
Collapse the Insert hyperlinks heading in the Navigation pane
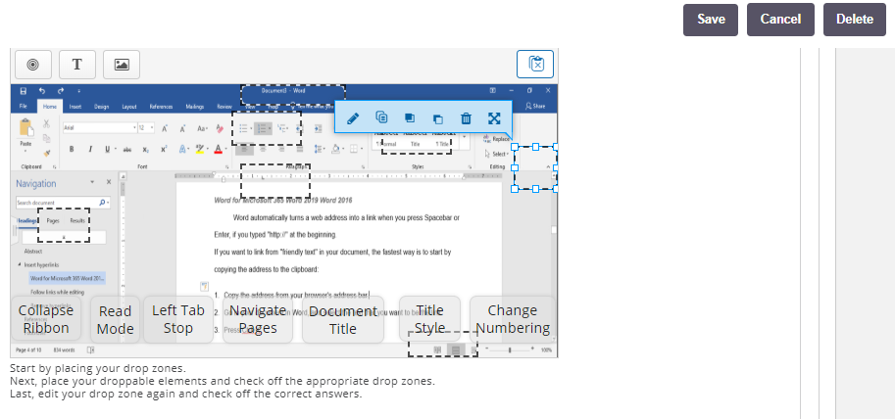coord(20,265)
